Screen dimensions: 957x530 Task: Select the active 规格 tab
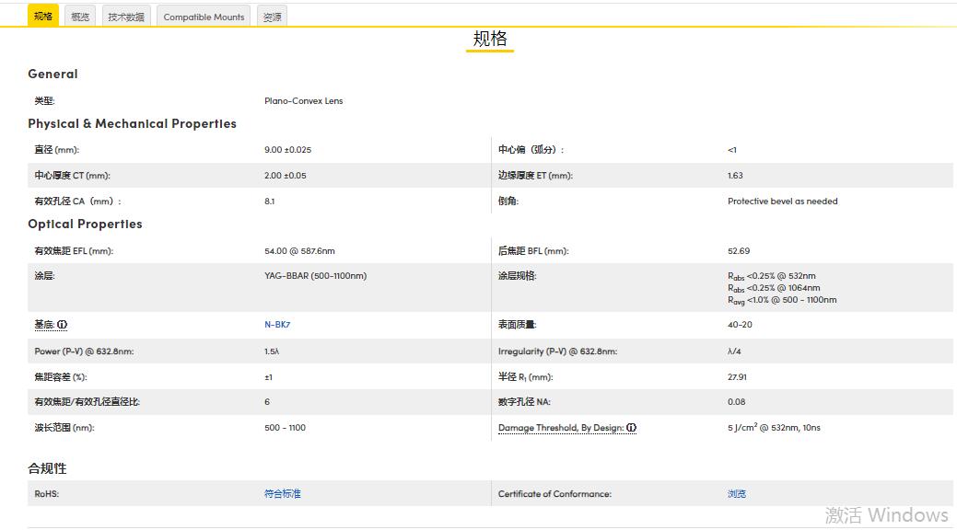click(42, 15)
